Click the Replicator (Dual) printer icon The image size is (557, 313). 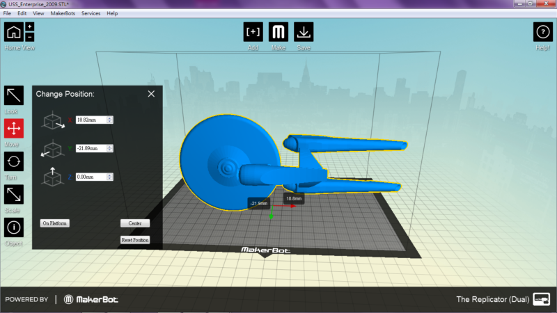(542, 299)
